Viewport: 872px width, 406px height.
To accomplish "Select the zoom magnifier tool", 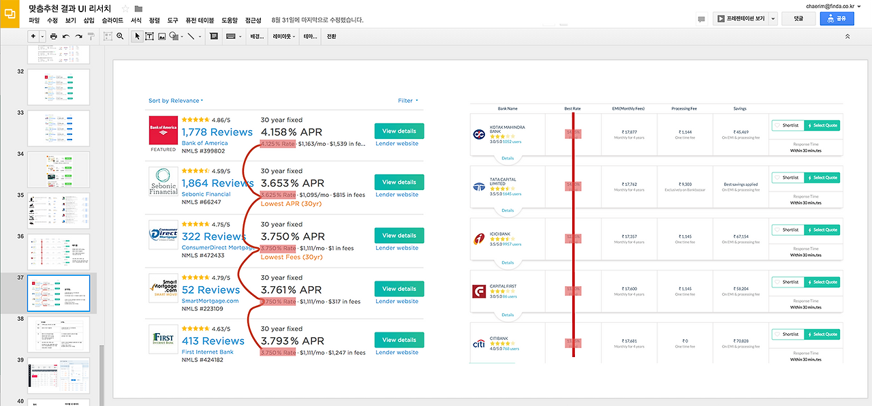I will tap(120, 36).
